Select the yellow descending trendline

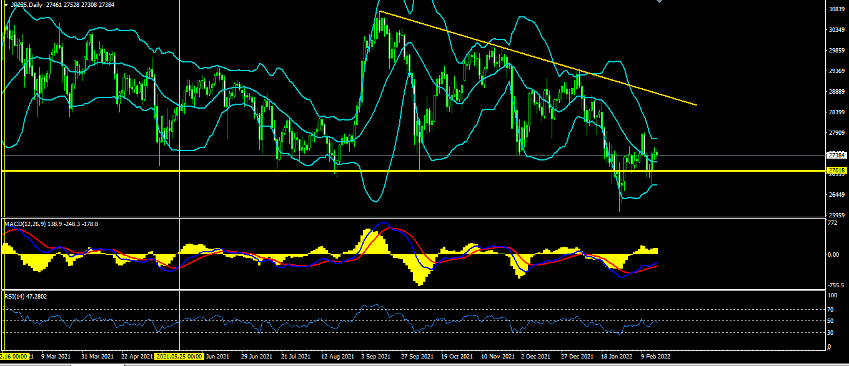pyautogui.click(x=537, y=57)
